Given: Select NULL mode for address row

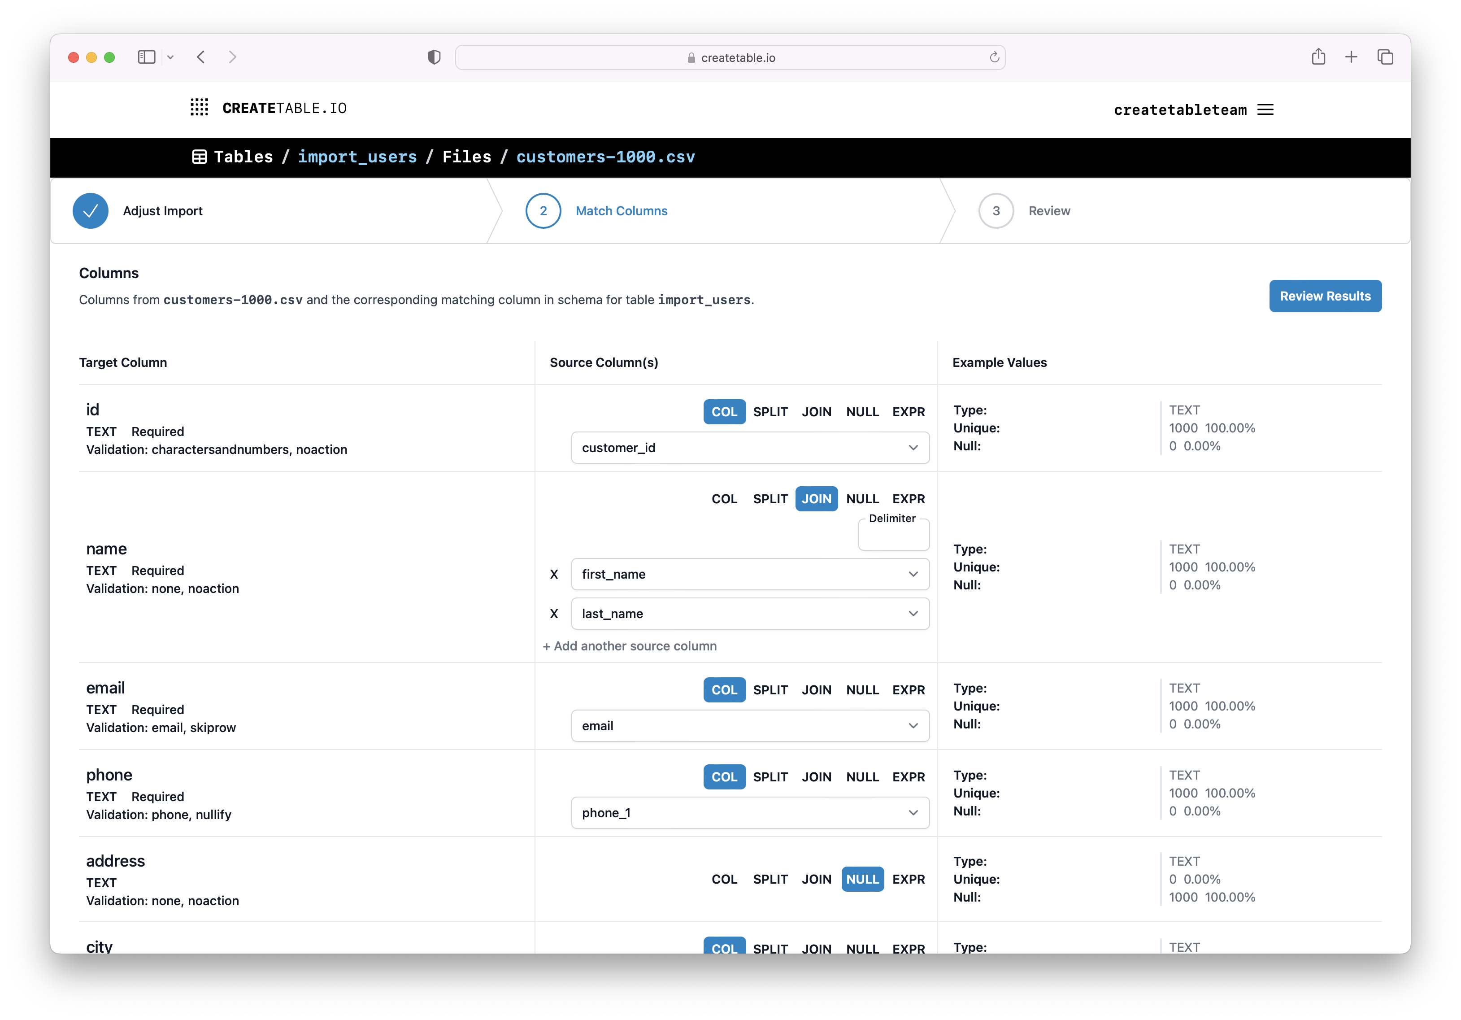Looking at the screenshot, I should click(x=862, y=879).
